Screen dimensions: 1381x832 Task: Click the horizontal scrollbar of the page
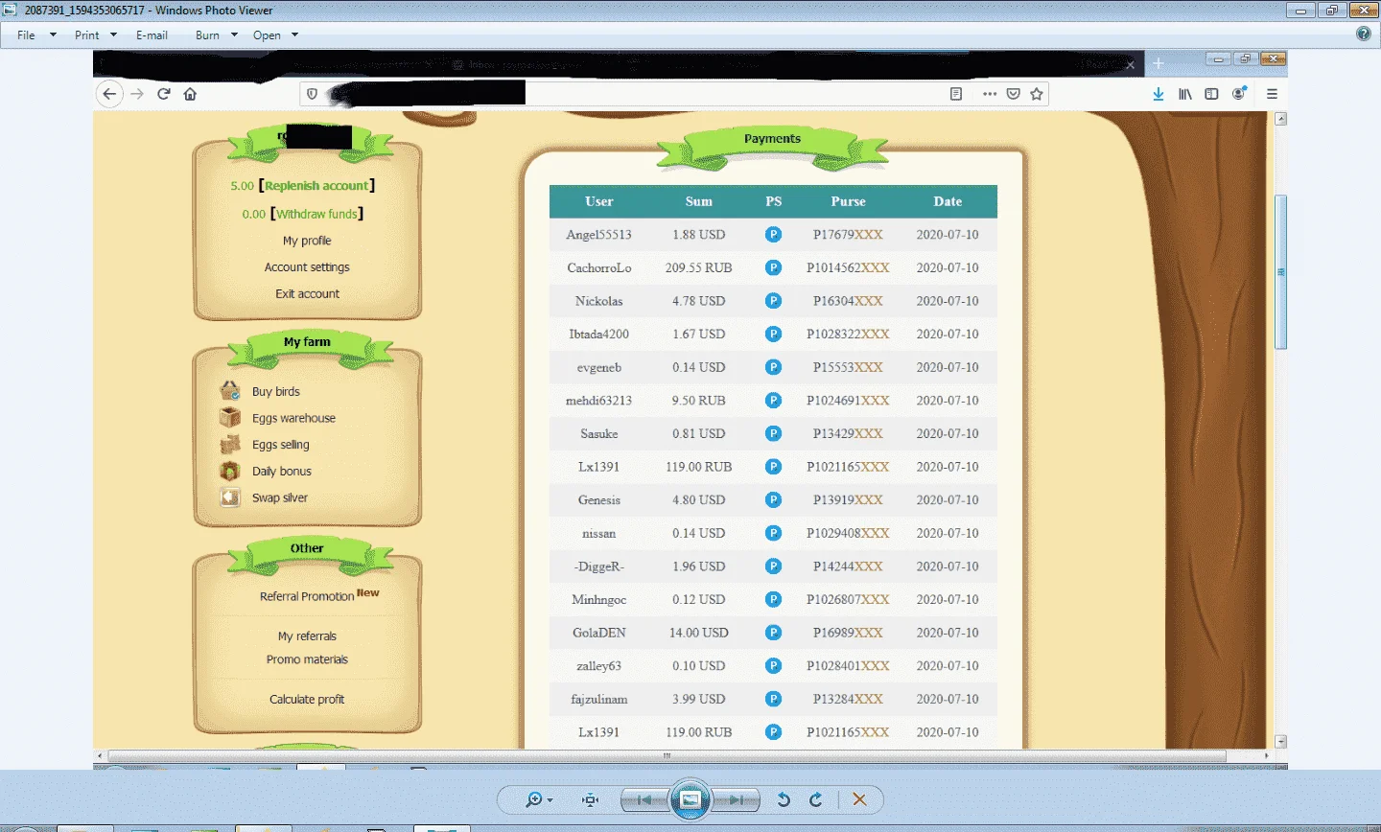667,756
